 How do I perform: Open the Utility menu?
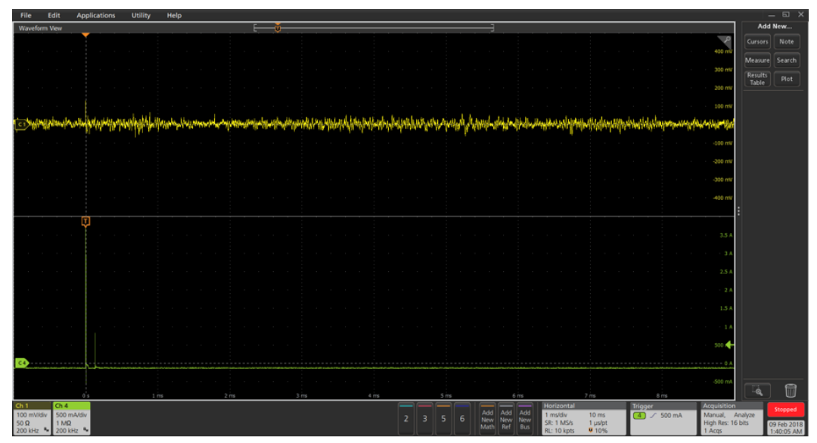[141, 15]
